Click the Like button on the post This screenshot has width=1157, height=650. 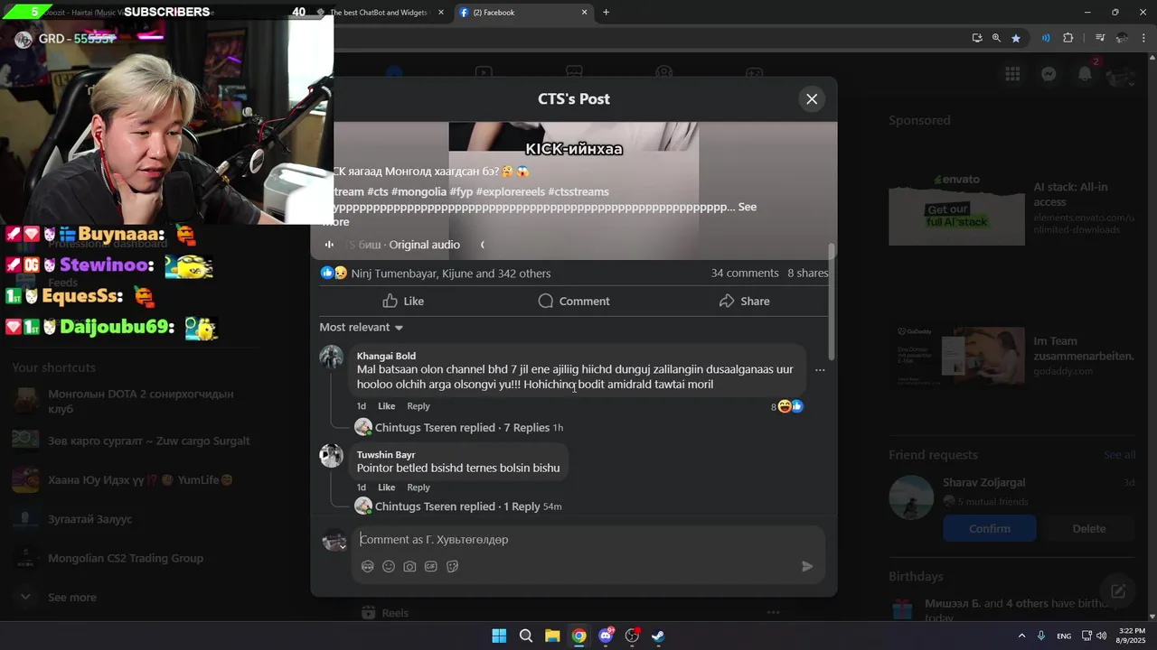coord(403,301)
